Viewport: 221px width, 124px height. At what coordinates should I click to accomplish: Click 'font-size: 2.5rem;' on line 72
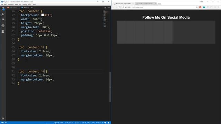pyautogui.click(x=36, y=75)
